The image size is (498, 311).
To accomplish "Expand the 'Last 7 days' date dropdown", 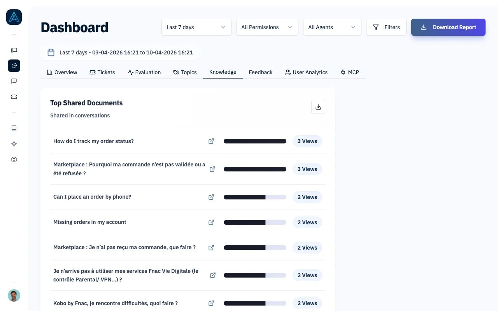I will pyautogui.click(x=196, y=27).
